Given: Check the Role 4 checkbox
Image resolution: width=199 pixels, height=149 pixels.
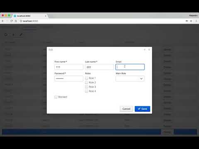Looking at the screenshot, I should click(x=87, y=91).
